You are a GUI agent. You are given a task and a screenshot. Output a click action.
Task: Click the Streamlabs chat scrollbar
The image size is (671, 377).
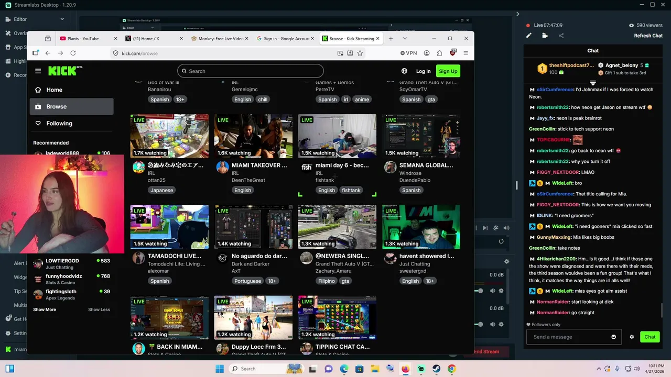[x=662, y=310]
